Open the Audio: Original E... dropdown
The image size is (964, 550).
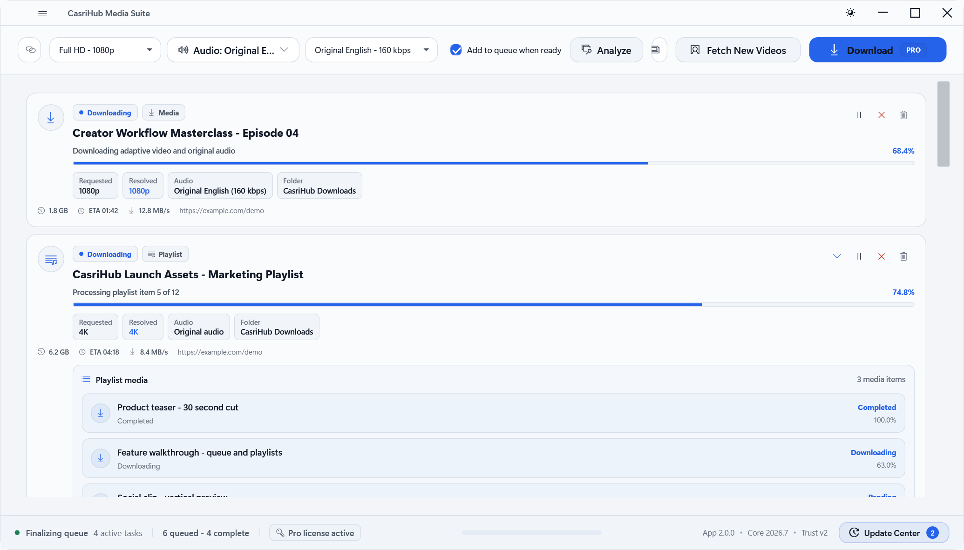click(x=233, y=50)
